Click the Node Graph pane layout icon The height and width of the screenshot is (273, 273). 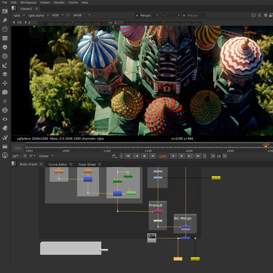[x=14, y=164]
